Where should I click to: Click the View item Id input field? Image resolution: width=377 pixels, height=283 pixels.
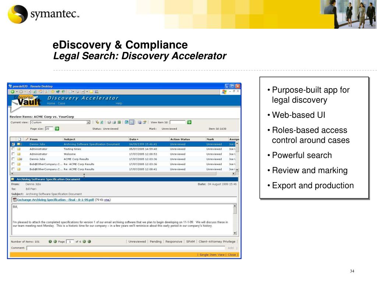click(x=178, y=122)
